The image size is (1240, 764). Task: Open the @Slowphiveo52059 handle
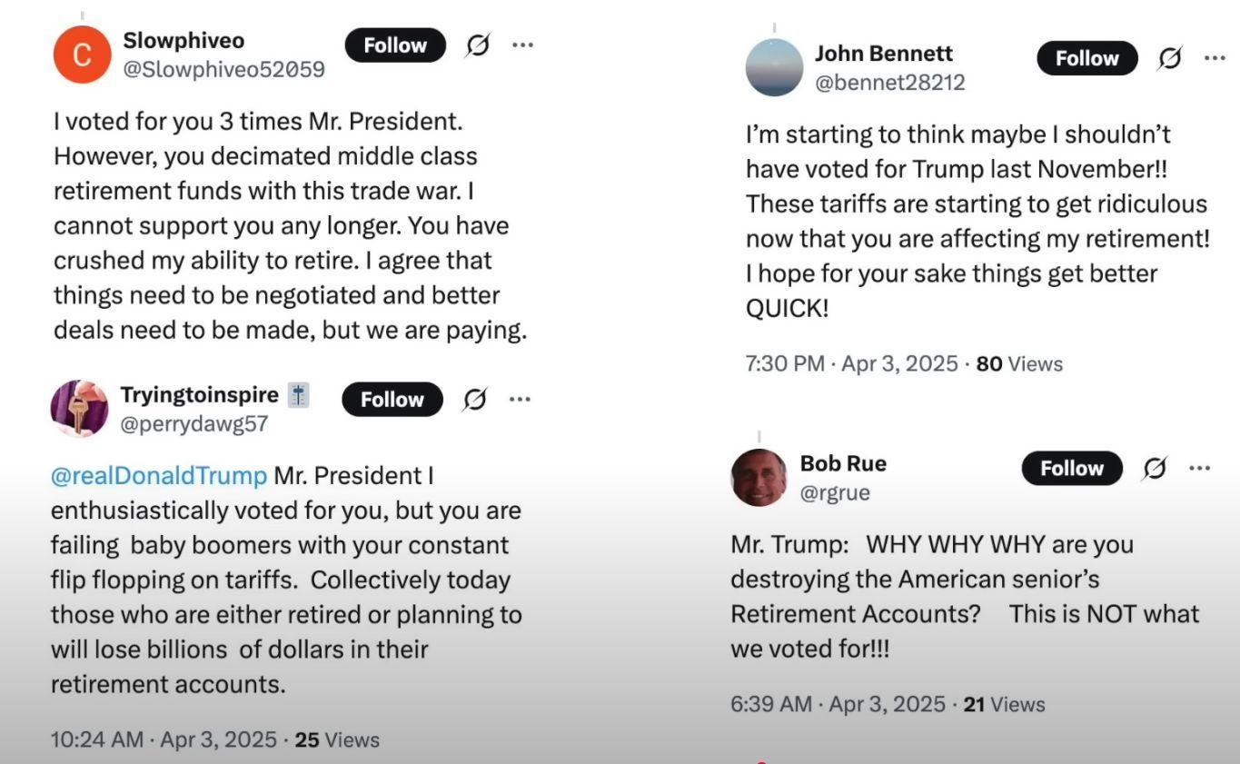click(223, 69)
